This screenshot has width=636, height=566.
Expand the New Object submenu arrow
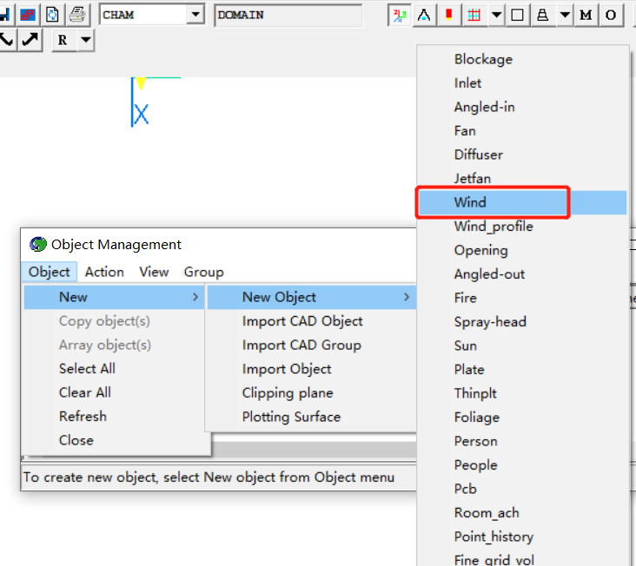(407, 297)
